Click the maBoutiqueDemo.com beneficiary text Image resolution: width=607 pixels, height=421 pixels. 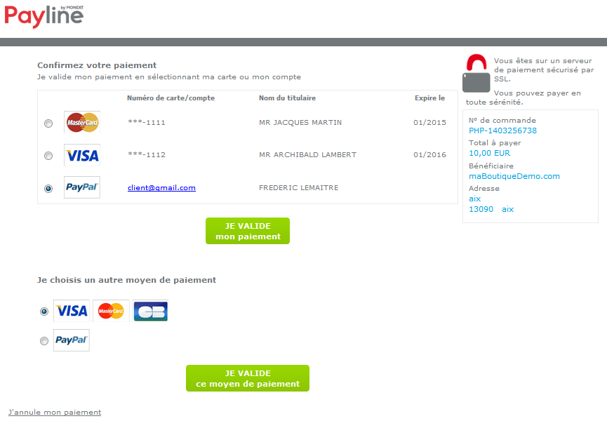[x=514, y=176]
